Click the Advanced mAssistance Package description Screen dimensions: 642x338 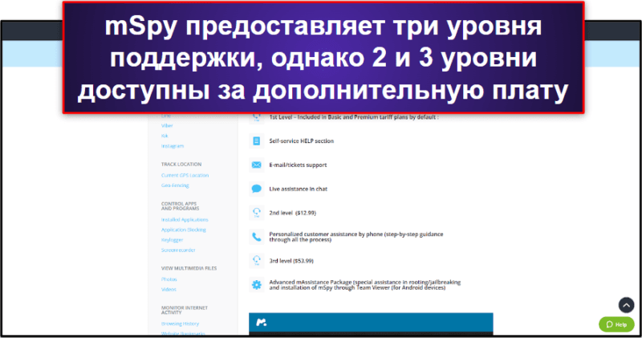coord(365,285)
